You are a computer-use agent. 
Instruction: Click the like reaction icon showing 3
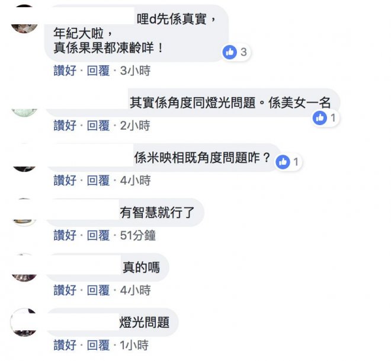coord(230,52)
